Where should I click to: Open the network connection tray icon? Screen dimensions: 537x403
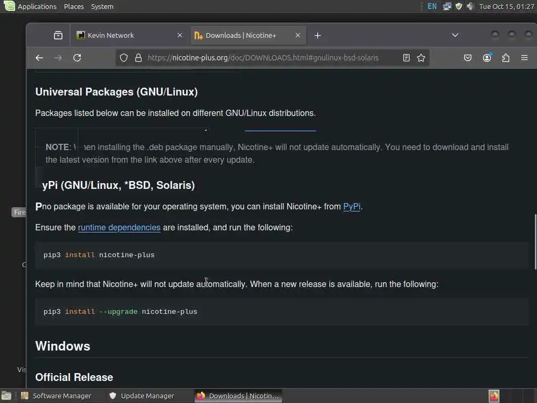point(447,6)
